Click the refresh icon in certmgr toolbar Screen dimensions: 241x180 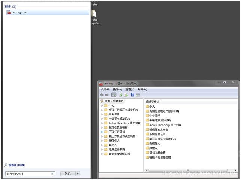(x=121, y=95)
